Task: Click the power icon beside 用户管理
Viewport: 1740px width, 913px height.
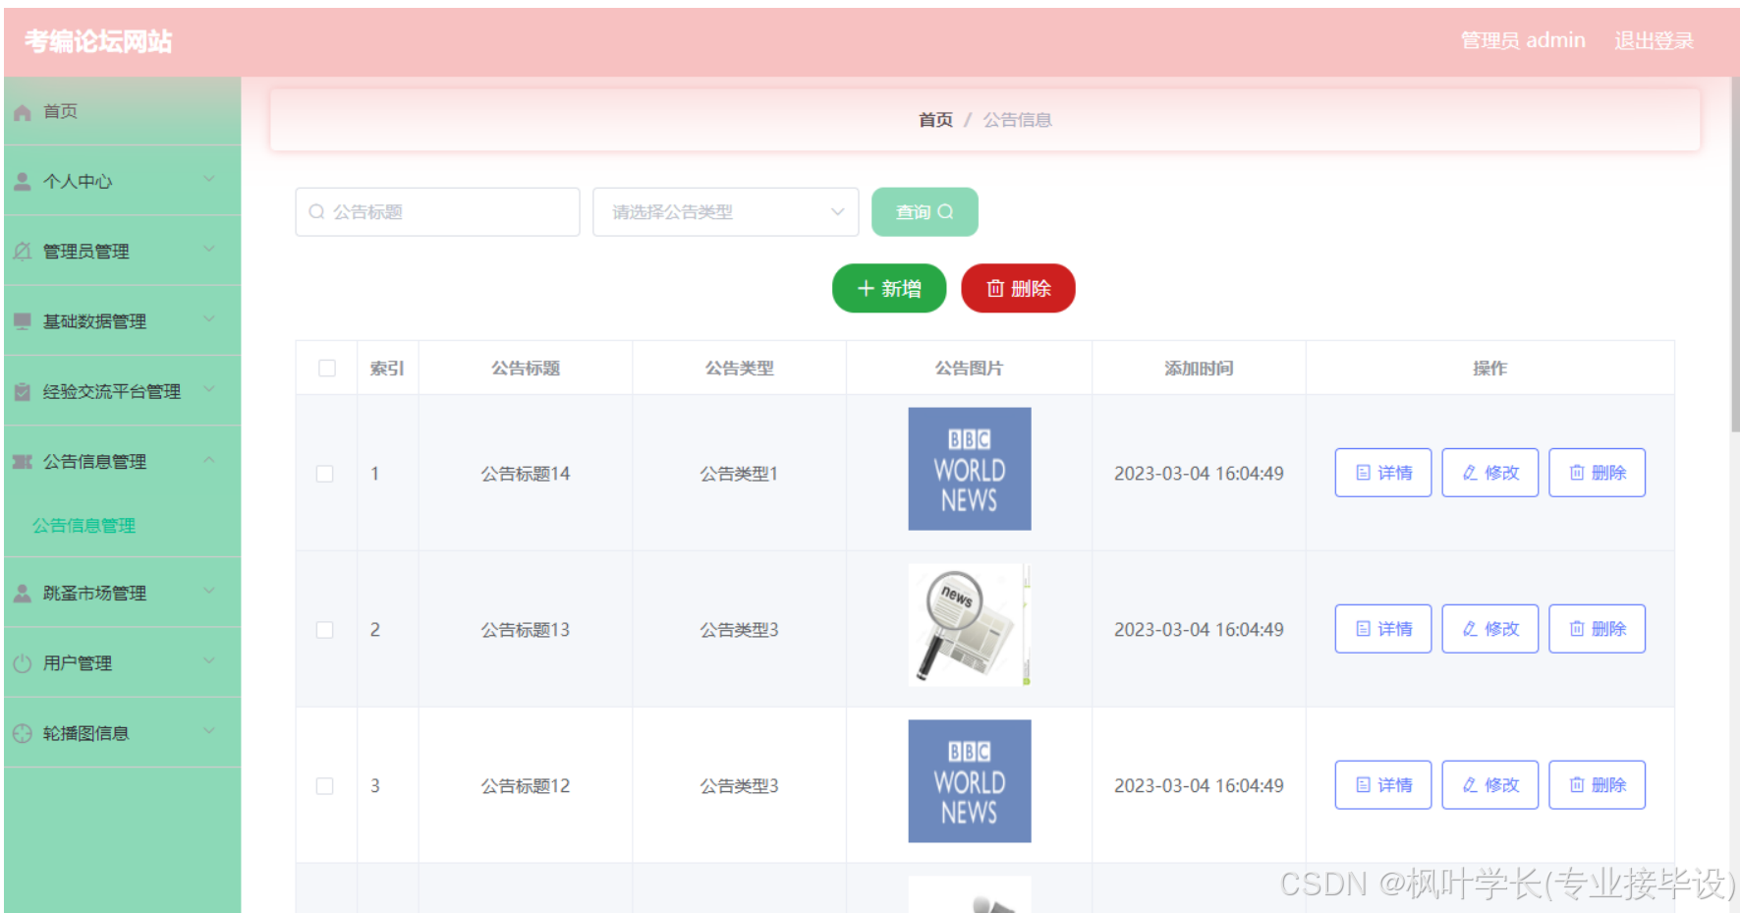Action: [x=23, y=663]
